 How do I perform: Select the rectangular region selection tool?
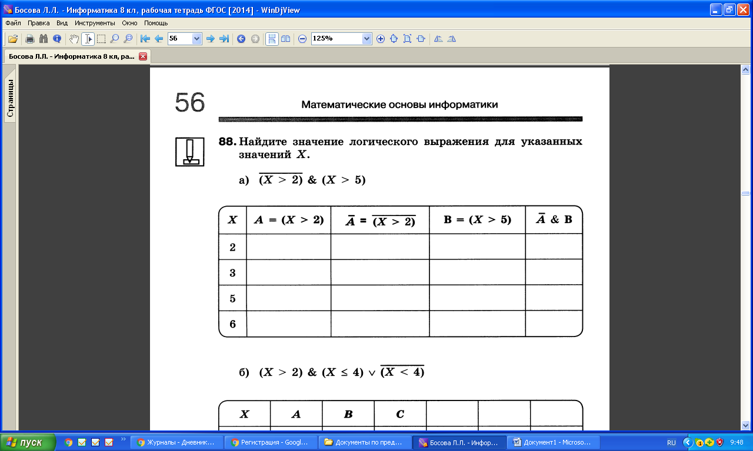coord(101,39)
